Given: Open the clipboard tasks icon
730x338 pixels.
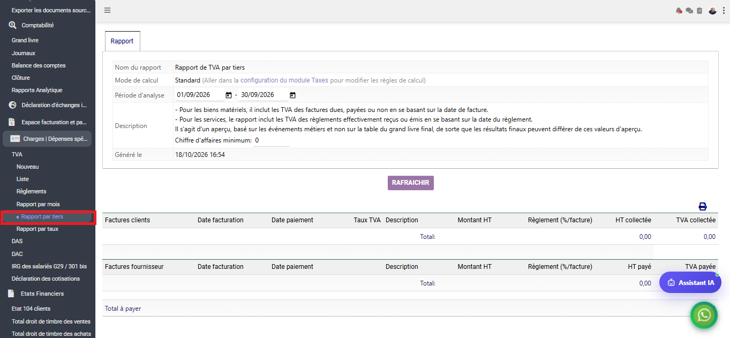Looking at the screenshot, I should pos(699,11).
